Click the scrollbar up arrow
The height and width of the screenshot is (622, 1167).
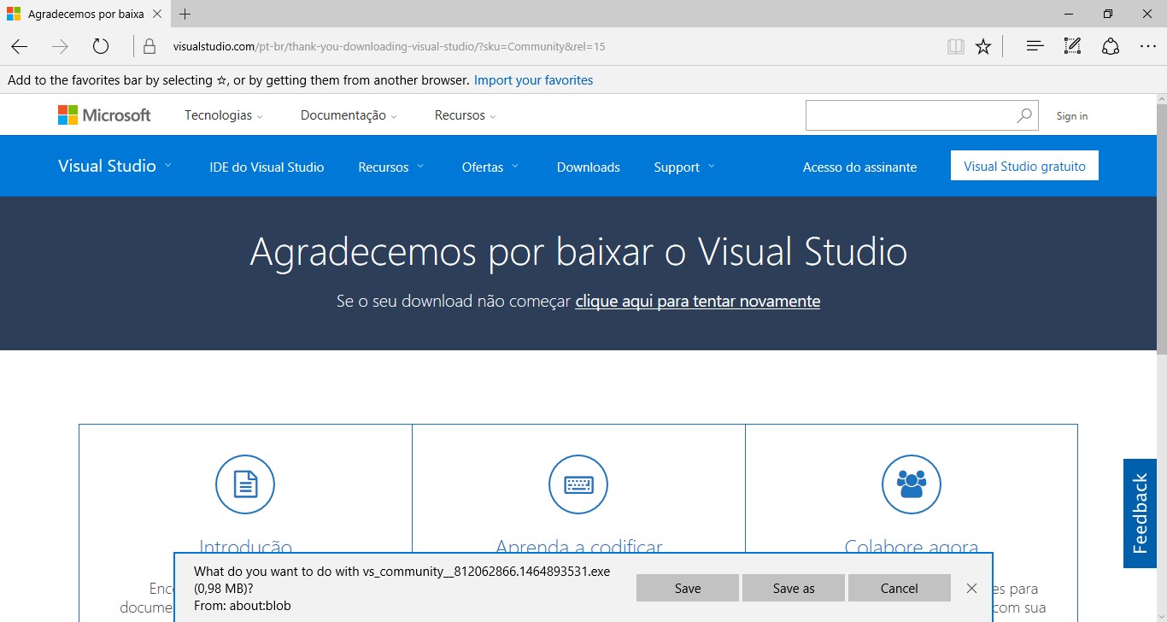pyautogui.click(x=1161, y=99)
